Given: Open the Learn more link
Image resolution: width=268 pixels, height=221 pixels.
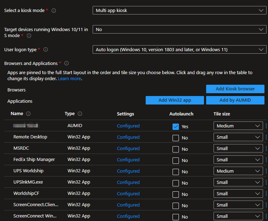Looking at the screenshot, I should click(x=69, y=79).
